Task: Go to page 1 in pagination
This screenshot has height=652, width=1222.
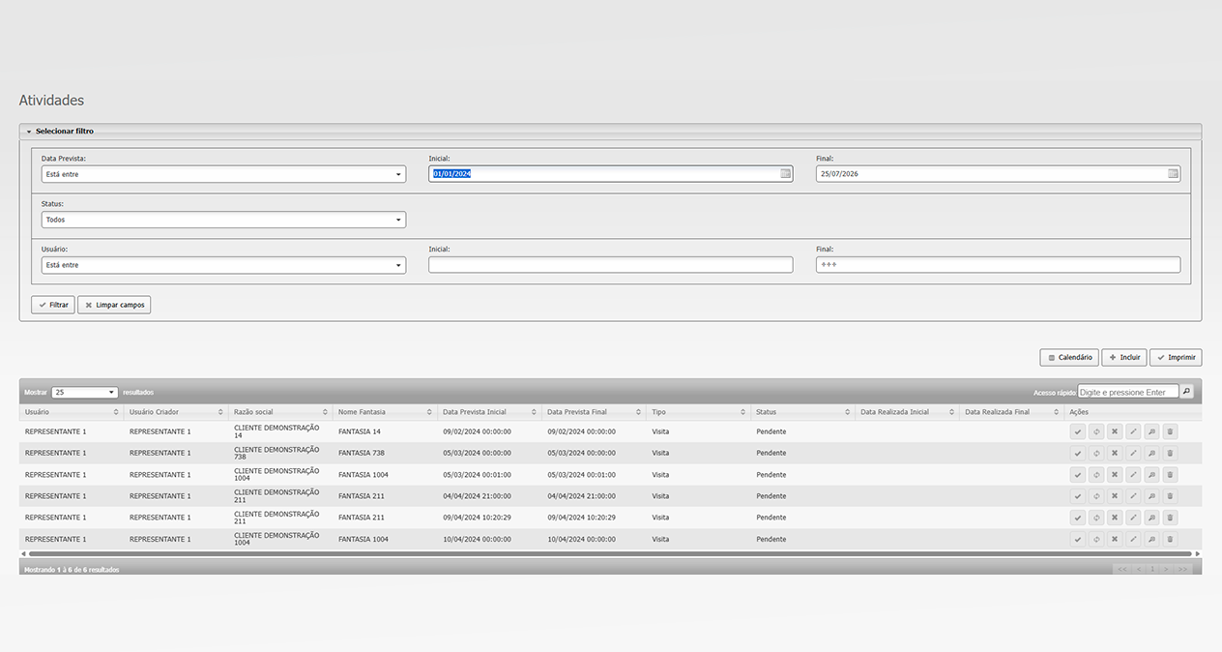Action: pyautogui.click(x=1152, y=570)
